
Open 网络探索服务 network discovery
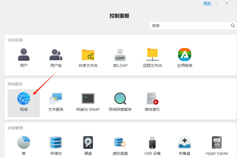click(x=120, y=102)
